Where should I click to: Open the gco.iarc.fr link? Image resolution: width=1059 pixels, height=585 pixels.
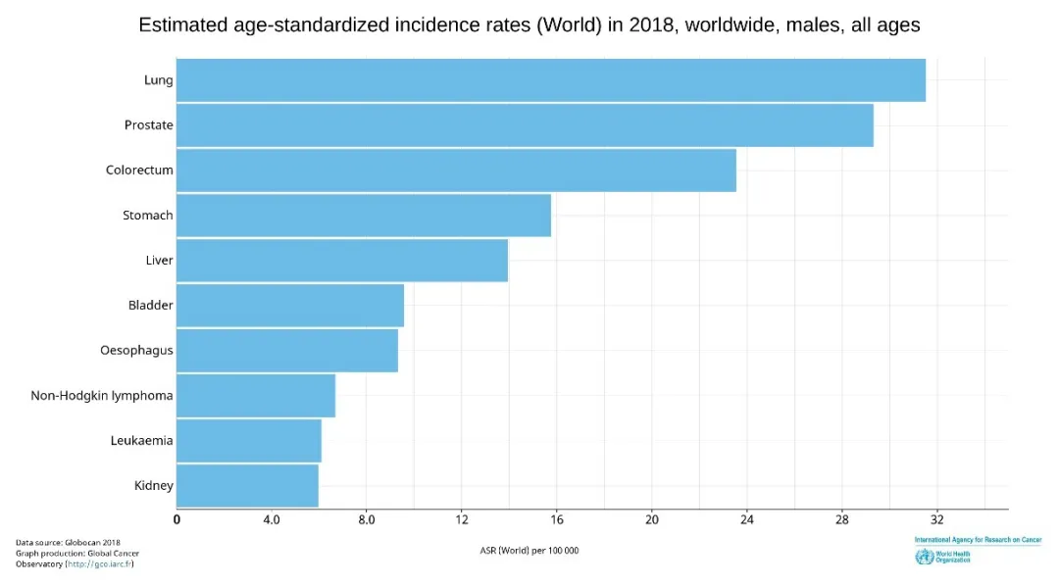coord(99,564)
